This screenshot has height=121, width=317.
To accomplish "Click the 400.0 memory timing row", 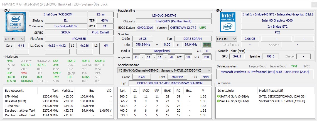I will click(164, 111).
